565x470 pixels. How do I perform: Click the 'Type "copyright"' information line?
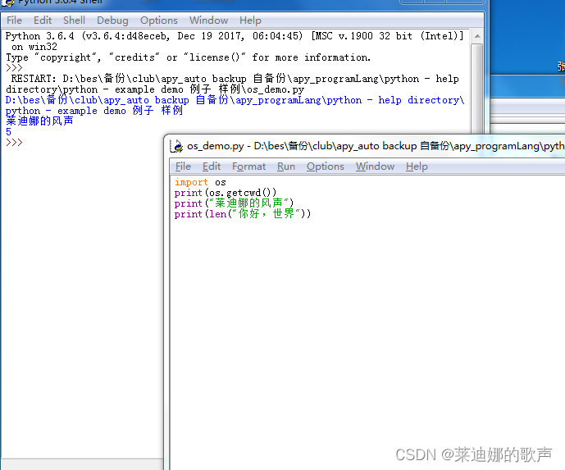pos(188,57)
